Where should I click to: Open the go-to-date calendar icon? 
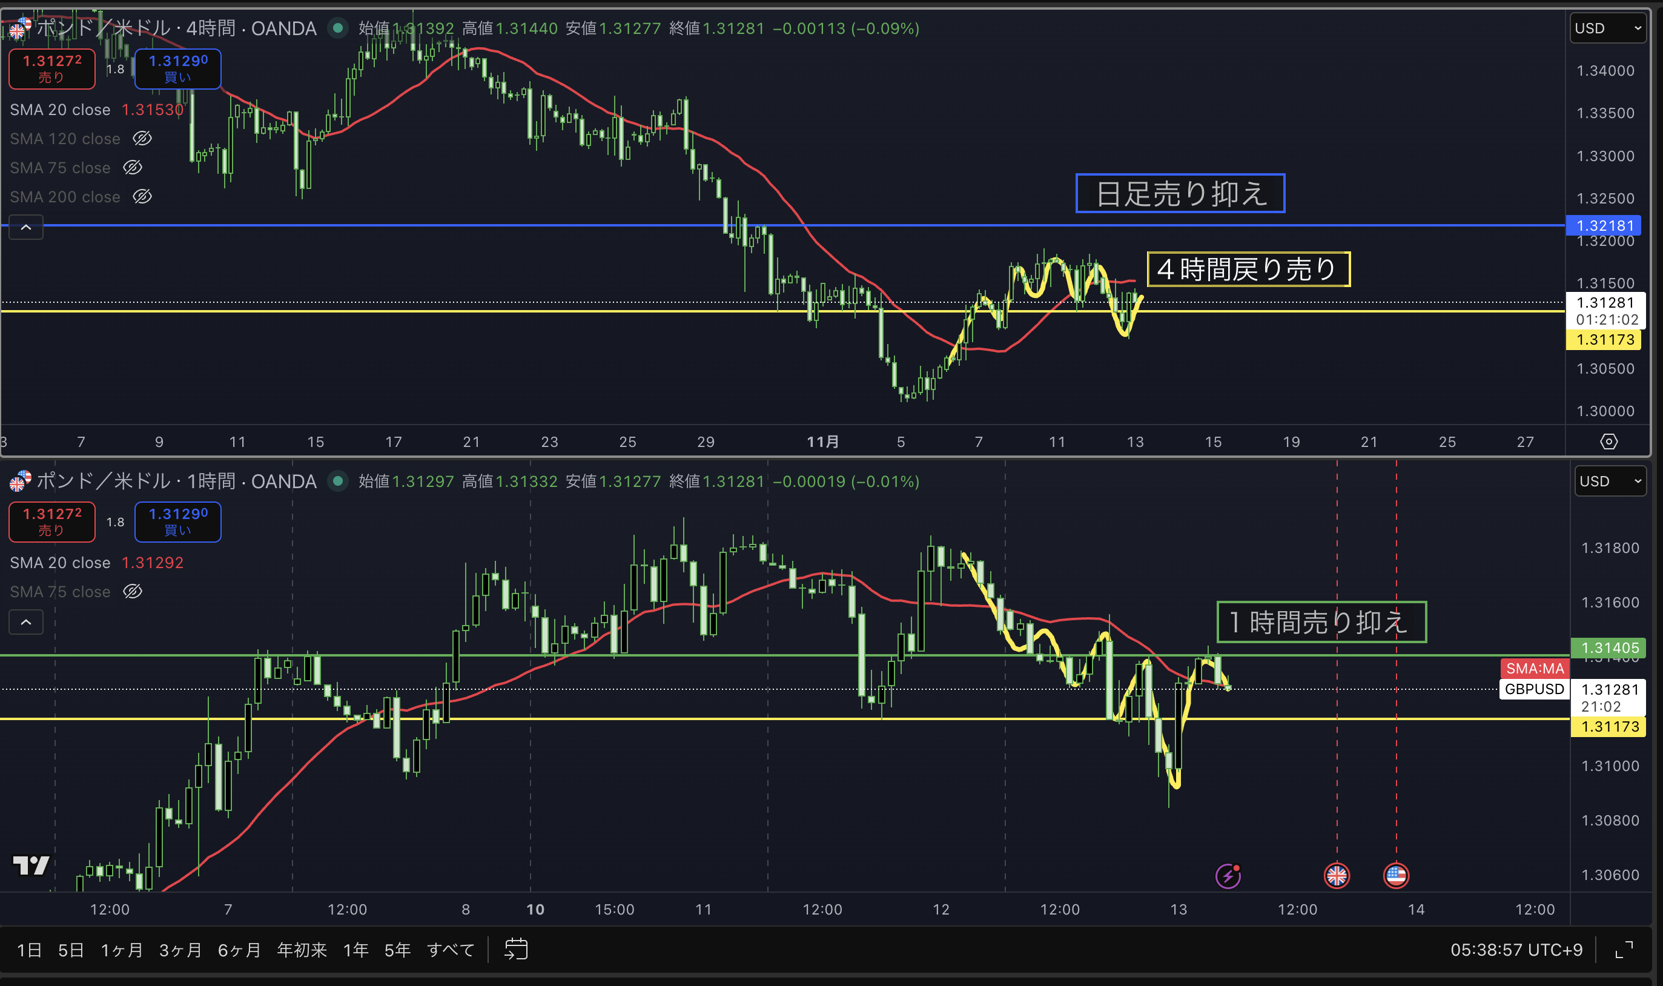click(x=515, y=949)
